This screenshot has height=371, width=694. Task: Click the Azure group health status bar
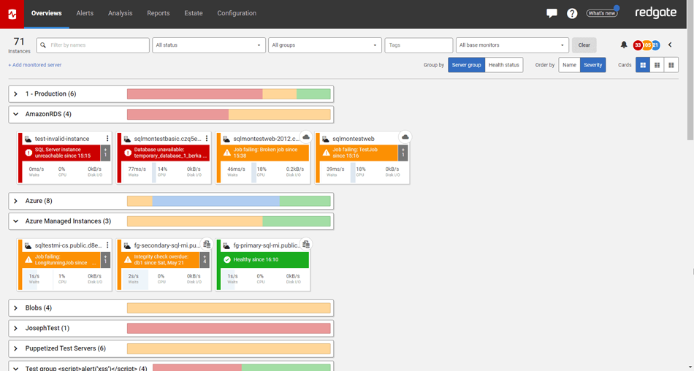tap(229, 201)
